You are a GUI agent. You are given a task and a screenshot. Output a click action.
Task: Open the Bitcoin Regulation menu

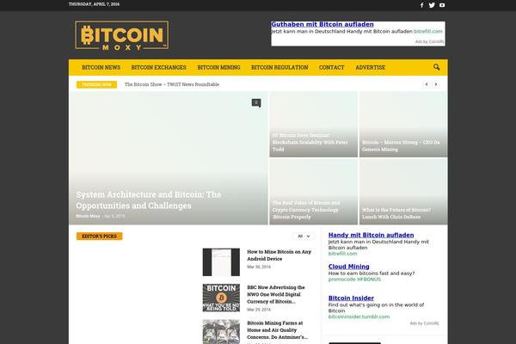point(279,67)
